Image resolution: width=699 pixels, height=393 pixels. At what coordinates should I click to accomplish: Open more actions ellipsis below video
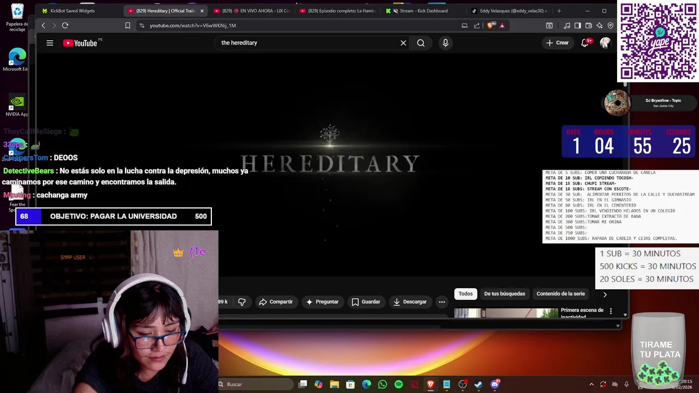point(442,302)
